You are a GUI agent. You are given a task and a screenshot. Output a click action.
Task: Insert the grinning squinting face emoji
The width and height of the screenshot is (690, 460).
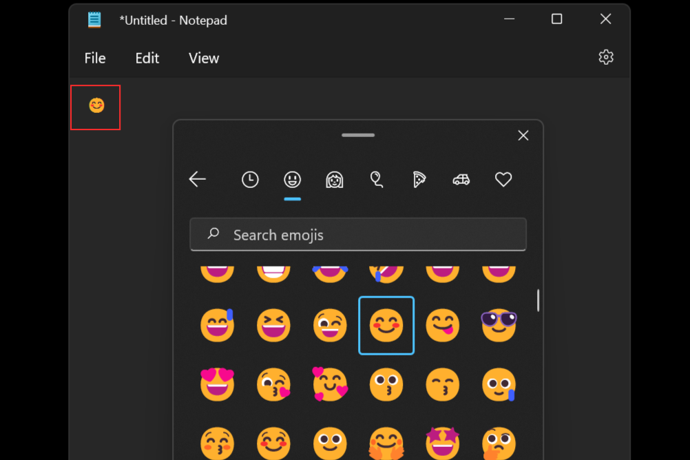pyautogui.click(x=273, y=325)
